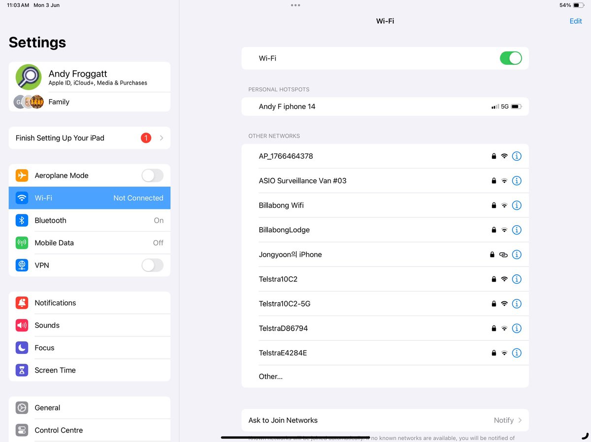
Task: Click the VPN globe icon
Action: click(x=22, y=265)
